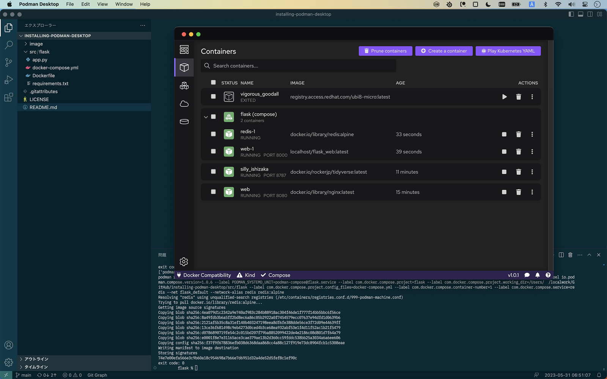This screenshot has width=607, height=379.
Task: Open more actions for web-1
Action: (x=532, y=152)
